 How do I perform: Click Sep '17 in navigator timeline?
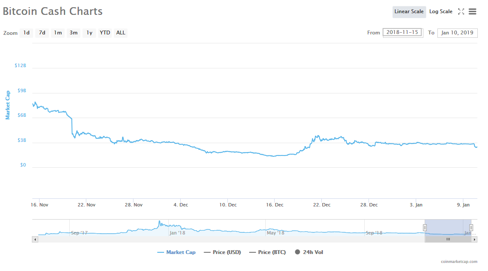point(79,233)
